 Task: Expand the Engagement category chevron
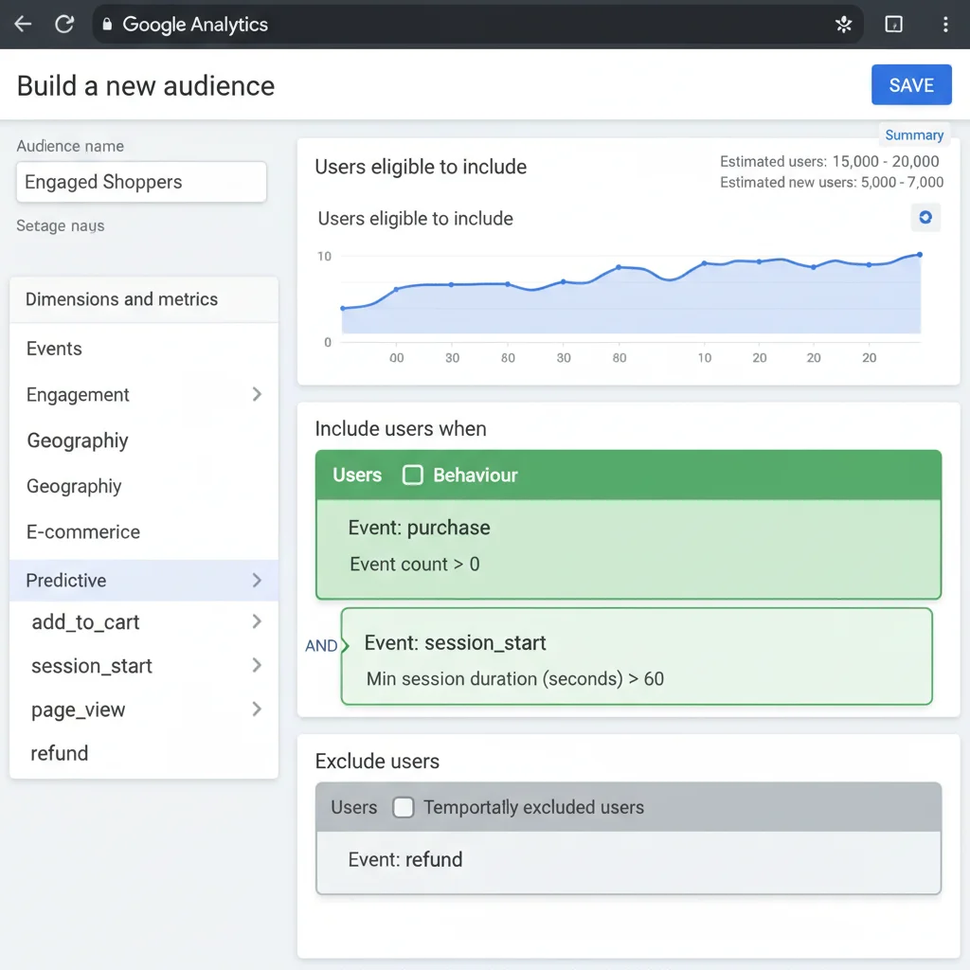(x=257, y=394)
